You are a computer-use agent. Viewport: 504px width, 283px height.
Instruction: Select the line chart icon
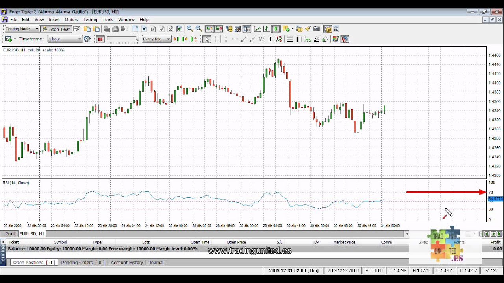pyautogui.click(x=258, y=29)
